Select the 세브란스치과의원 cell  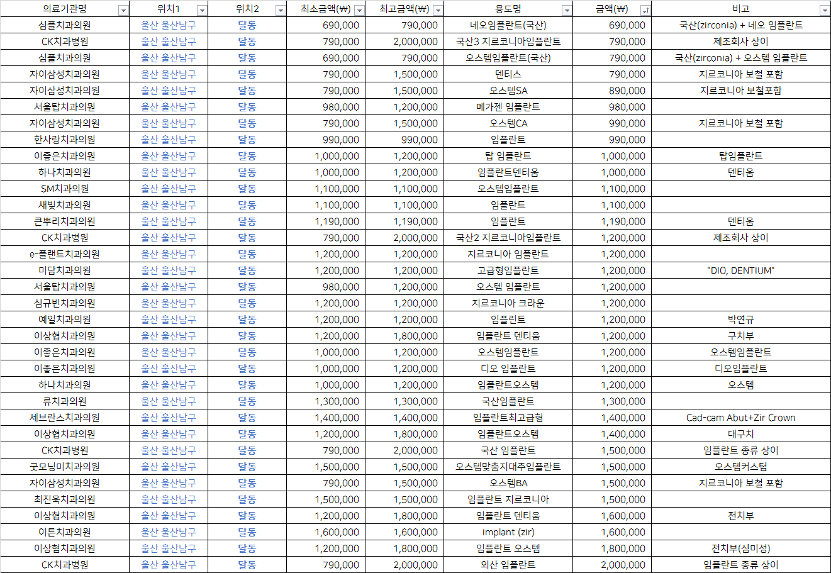[x=65, y=418]
